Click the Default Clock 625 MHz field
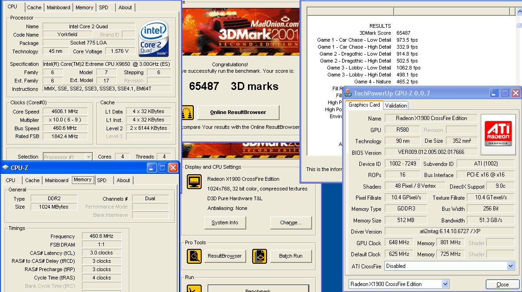The image size is (522, 292). pyautogui.click(x=399, y=254)
